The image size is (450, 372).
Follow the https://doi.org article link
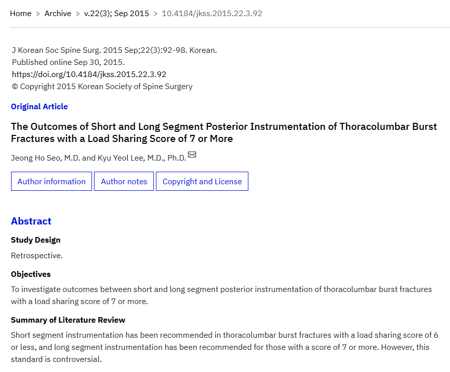(x=89, y=75)
